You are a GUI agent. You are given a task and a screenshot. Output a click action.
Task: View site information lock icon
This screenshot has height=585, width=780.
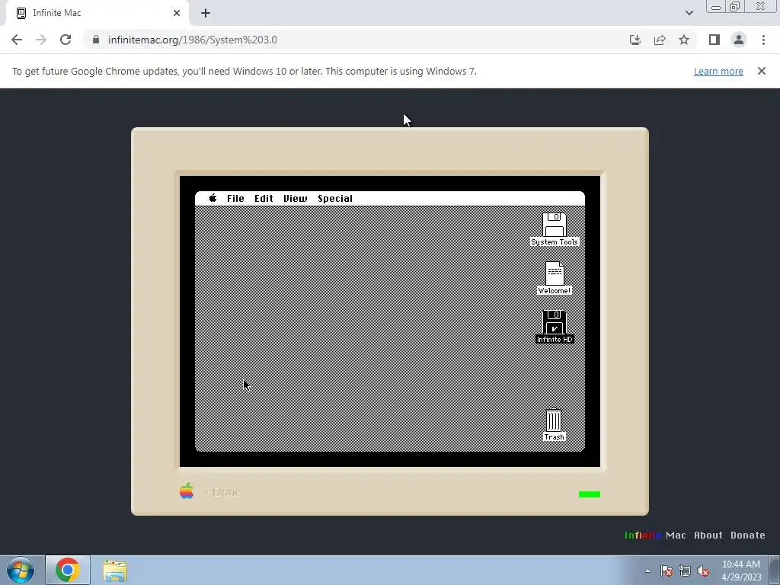coord(96,40)
